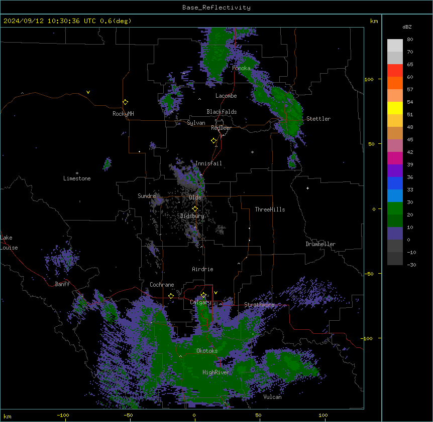Click the yellow diamond marker above Calgary
Viewport: 433px width, 422px height.
coord(203,295)
